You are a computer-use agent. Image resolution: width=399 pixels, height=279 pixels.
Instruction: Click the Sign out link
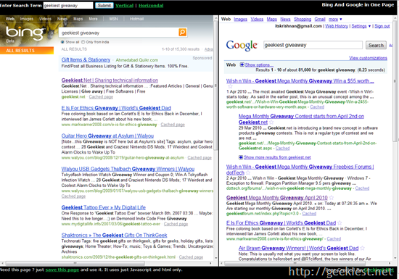click(x=382, y=26)
